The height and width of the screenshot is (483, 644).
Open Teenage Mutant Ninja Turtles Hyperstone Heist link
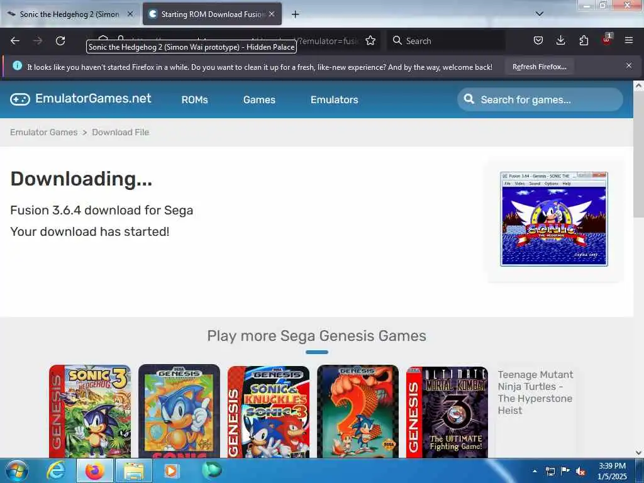coord(535,392)
